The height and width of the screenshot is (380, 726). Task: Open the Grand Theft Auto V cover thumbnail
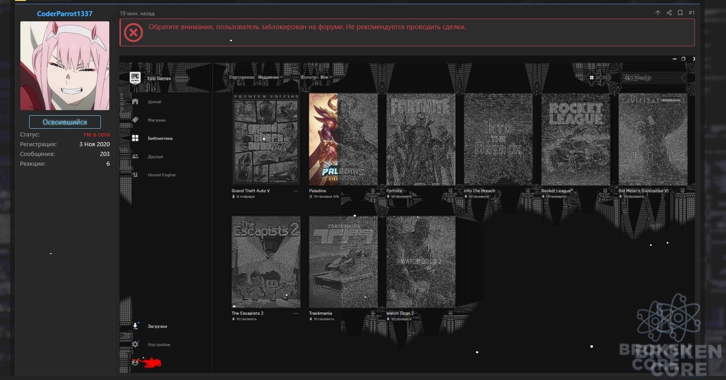[266, 139]
